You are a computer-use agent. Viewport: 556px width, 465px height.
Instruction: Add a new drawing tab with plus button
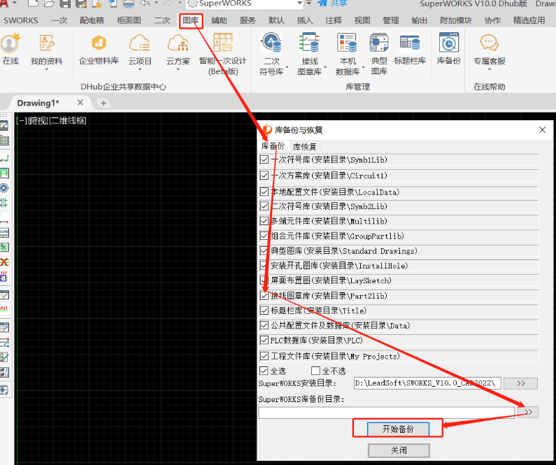pyautogui.click(x=104, y=103)
